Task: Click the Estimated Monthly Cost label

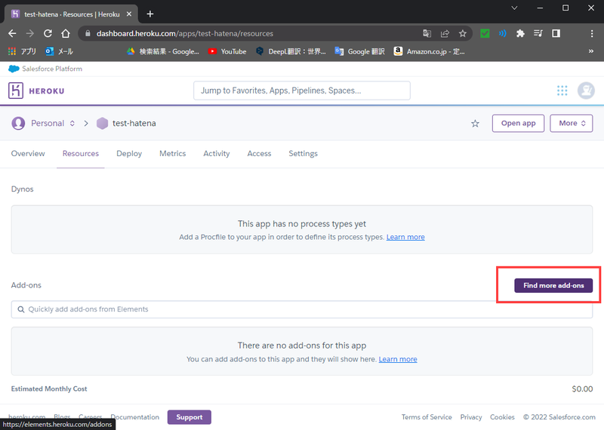Action: 49,389
